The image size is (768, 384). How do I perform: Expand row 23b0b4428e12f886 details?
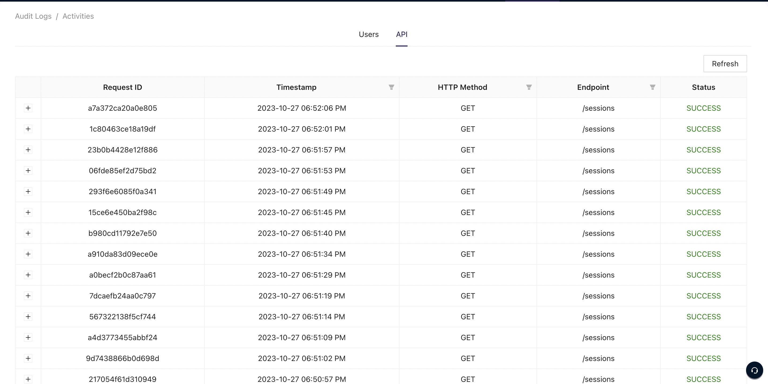(28, 149)
